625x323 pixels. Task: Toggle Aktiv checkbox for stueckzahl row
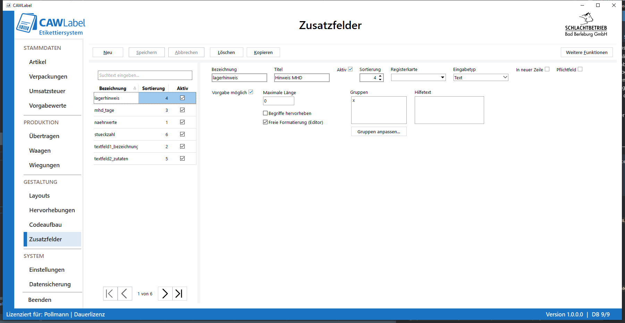click(x=182, y=134)
